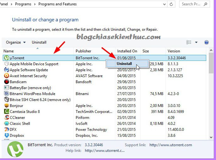216x160 pixels.
Task: Open the more view options dropdown arrow
Action: (196, 42)
